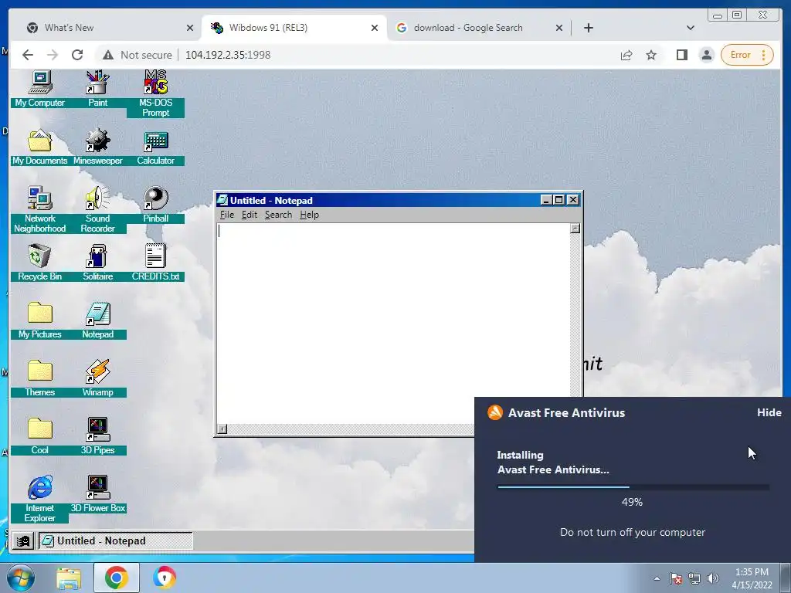This screenshot has height=593, width=791.
Task: Click the Chrome Error menu button
Action: point(748,55)
